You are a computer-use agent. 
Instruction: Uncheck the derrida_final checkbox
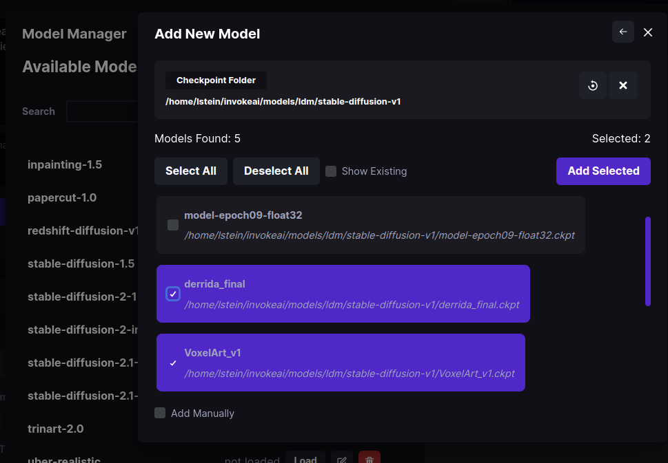point(173,294)
